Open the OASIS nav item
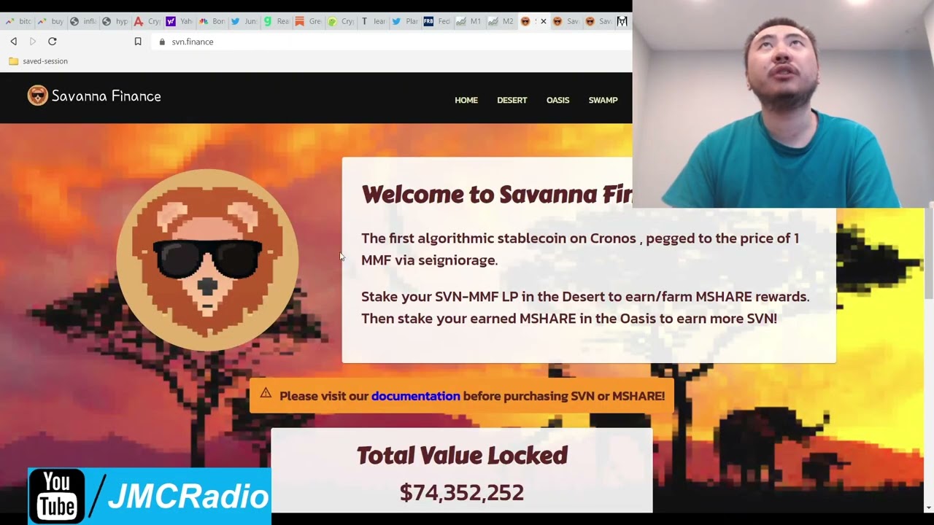934x525 pixels. click(557, 100)
